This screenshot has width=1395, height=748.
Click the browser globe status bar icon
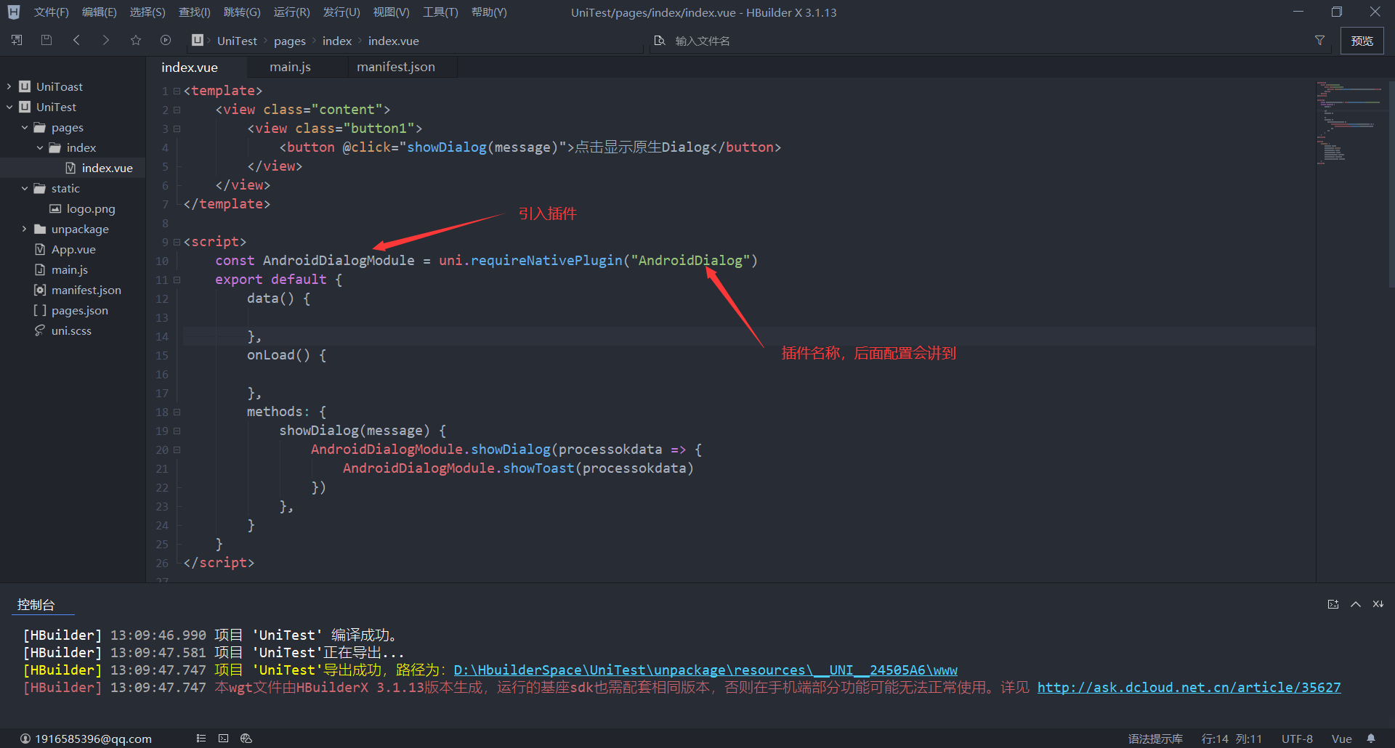[246, 739]
